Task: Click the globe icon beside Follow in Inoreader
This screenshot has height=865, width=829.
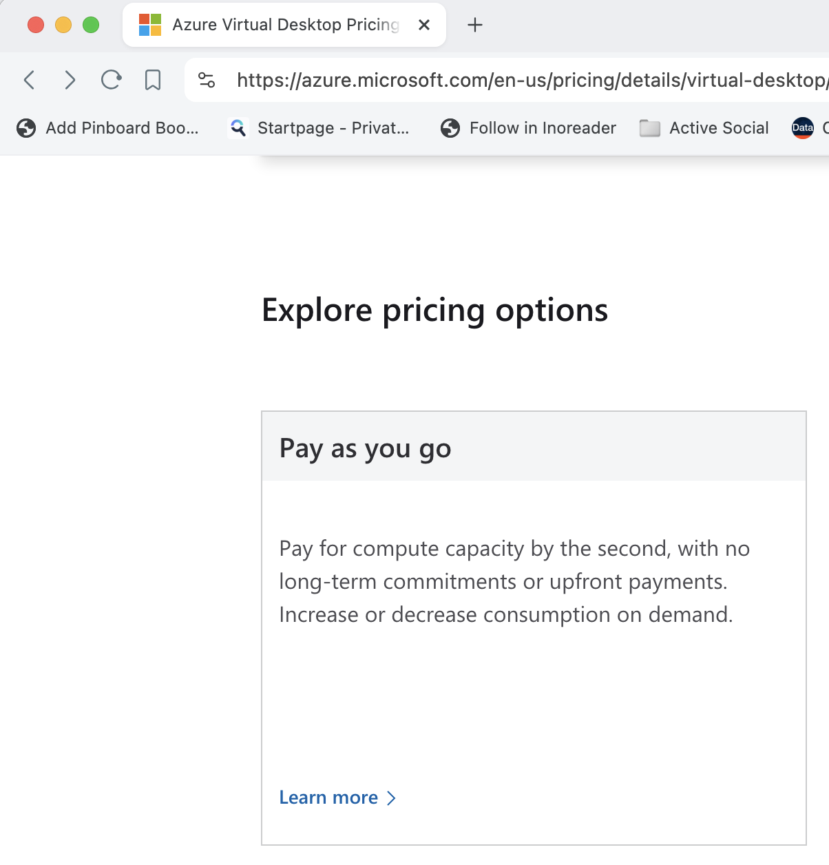Action: 450,128
